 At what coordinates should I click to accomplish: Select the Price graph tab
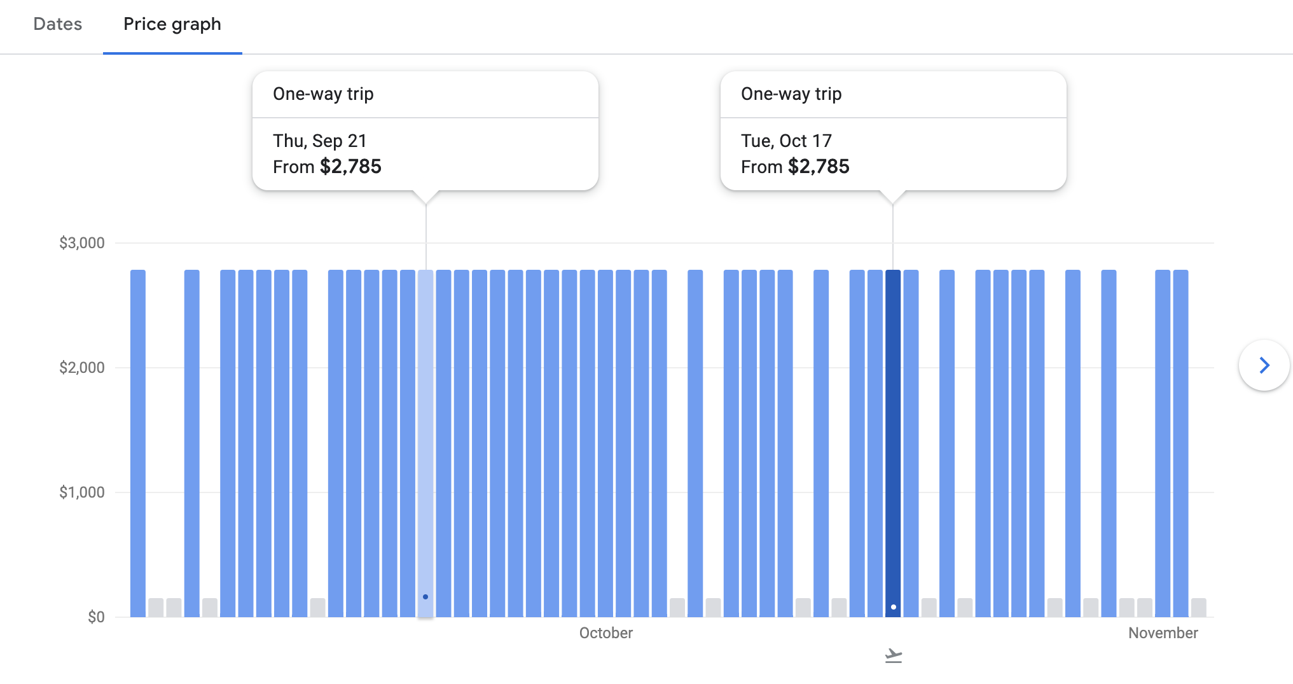172,24
